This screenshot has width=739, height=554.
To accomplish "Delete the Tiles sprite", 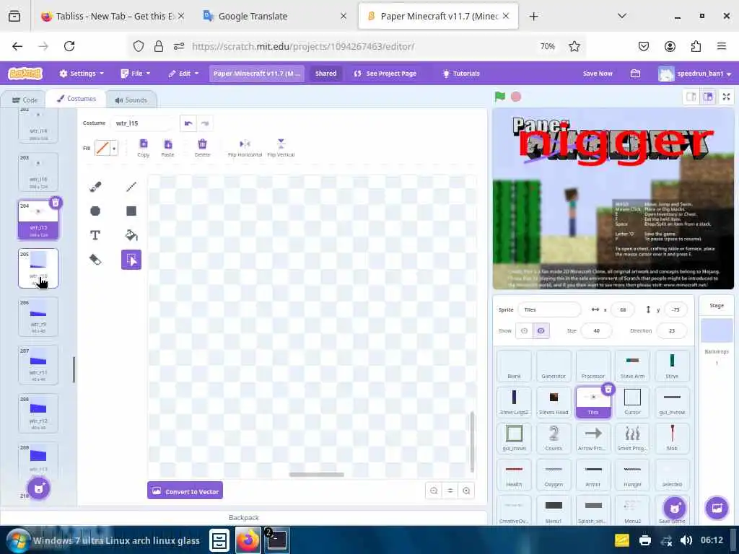I will click(x=608, y=389).
